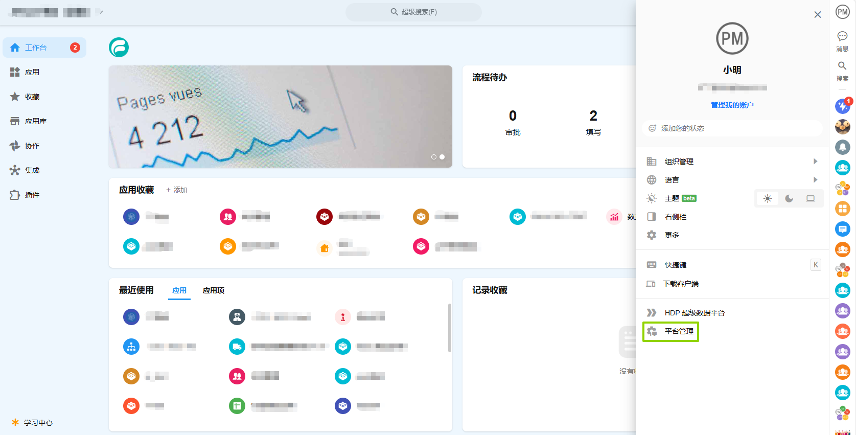
Task: Switch to the 应用项 tab
Action: (213, 290)
